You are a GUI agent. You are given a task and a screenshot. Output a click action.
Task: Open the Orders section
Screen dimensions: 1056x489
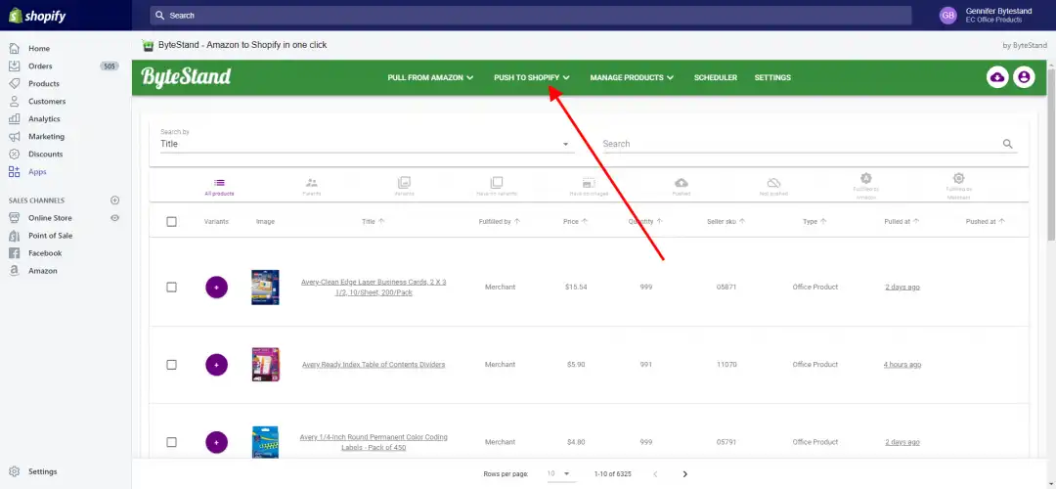pos(40,66)
